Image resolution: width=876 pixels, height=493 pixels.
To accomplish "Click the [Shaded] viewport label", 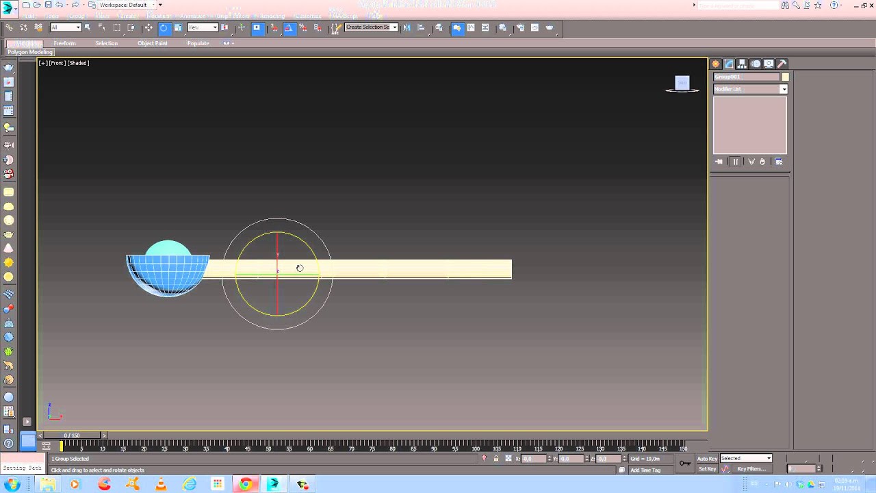I will click(x=78, y=63).
